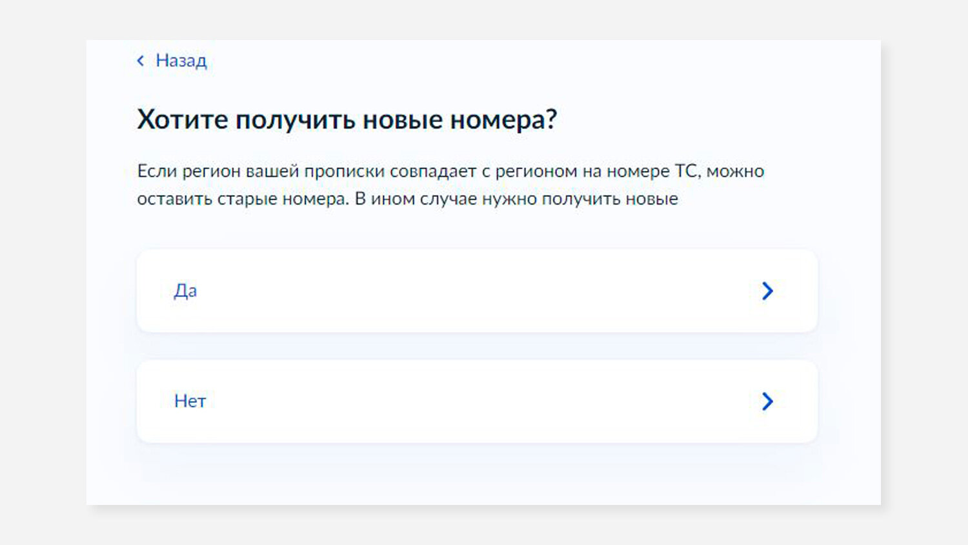Click the right chevron in the Нет card

pyautogui.click(x=767, y=401)
